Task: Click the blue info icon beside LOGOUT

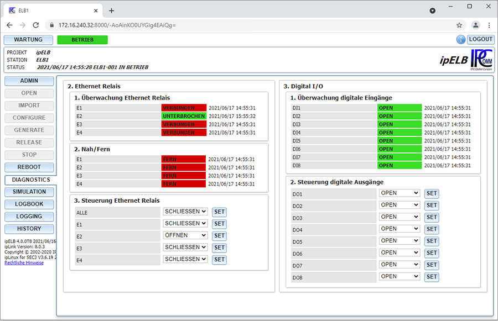Action: pyautogui.click(x=461, y=40)
